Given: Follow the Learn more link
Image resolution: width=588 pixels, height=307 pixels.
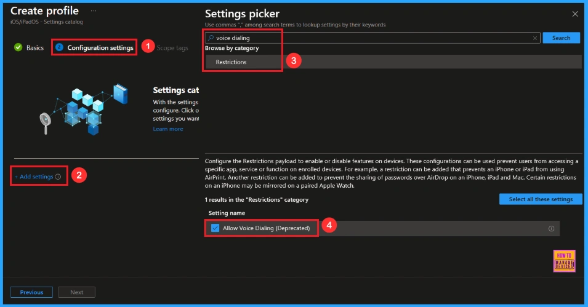Looking at the screenshot, I should click(168, 129).
